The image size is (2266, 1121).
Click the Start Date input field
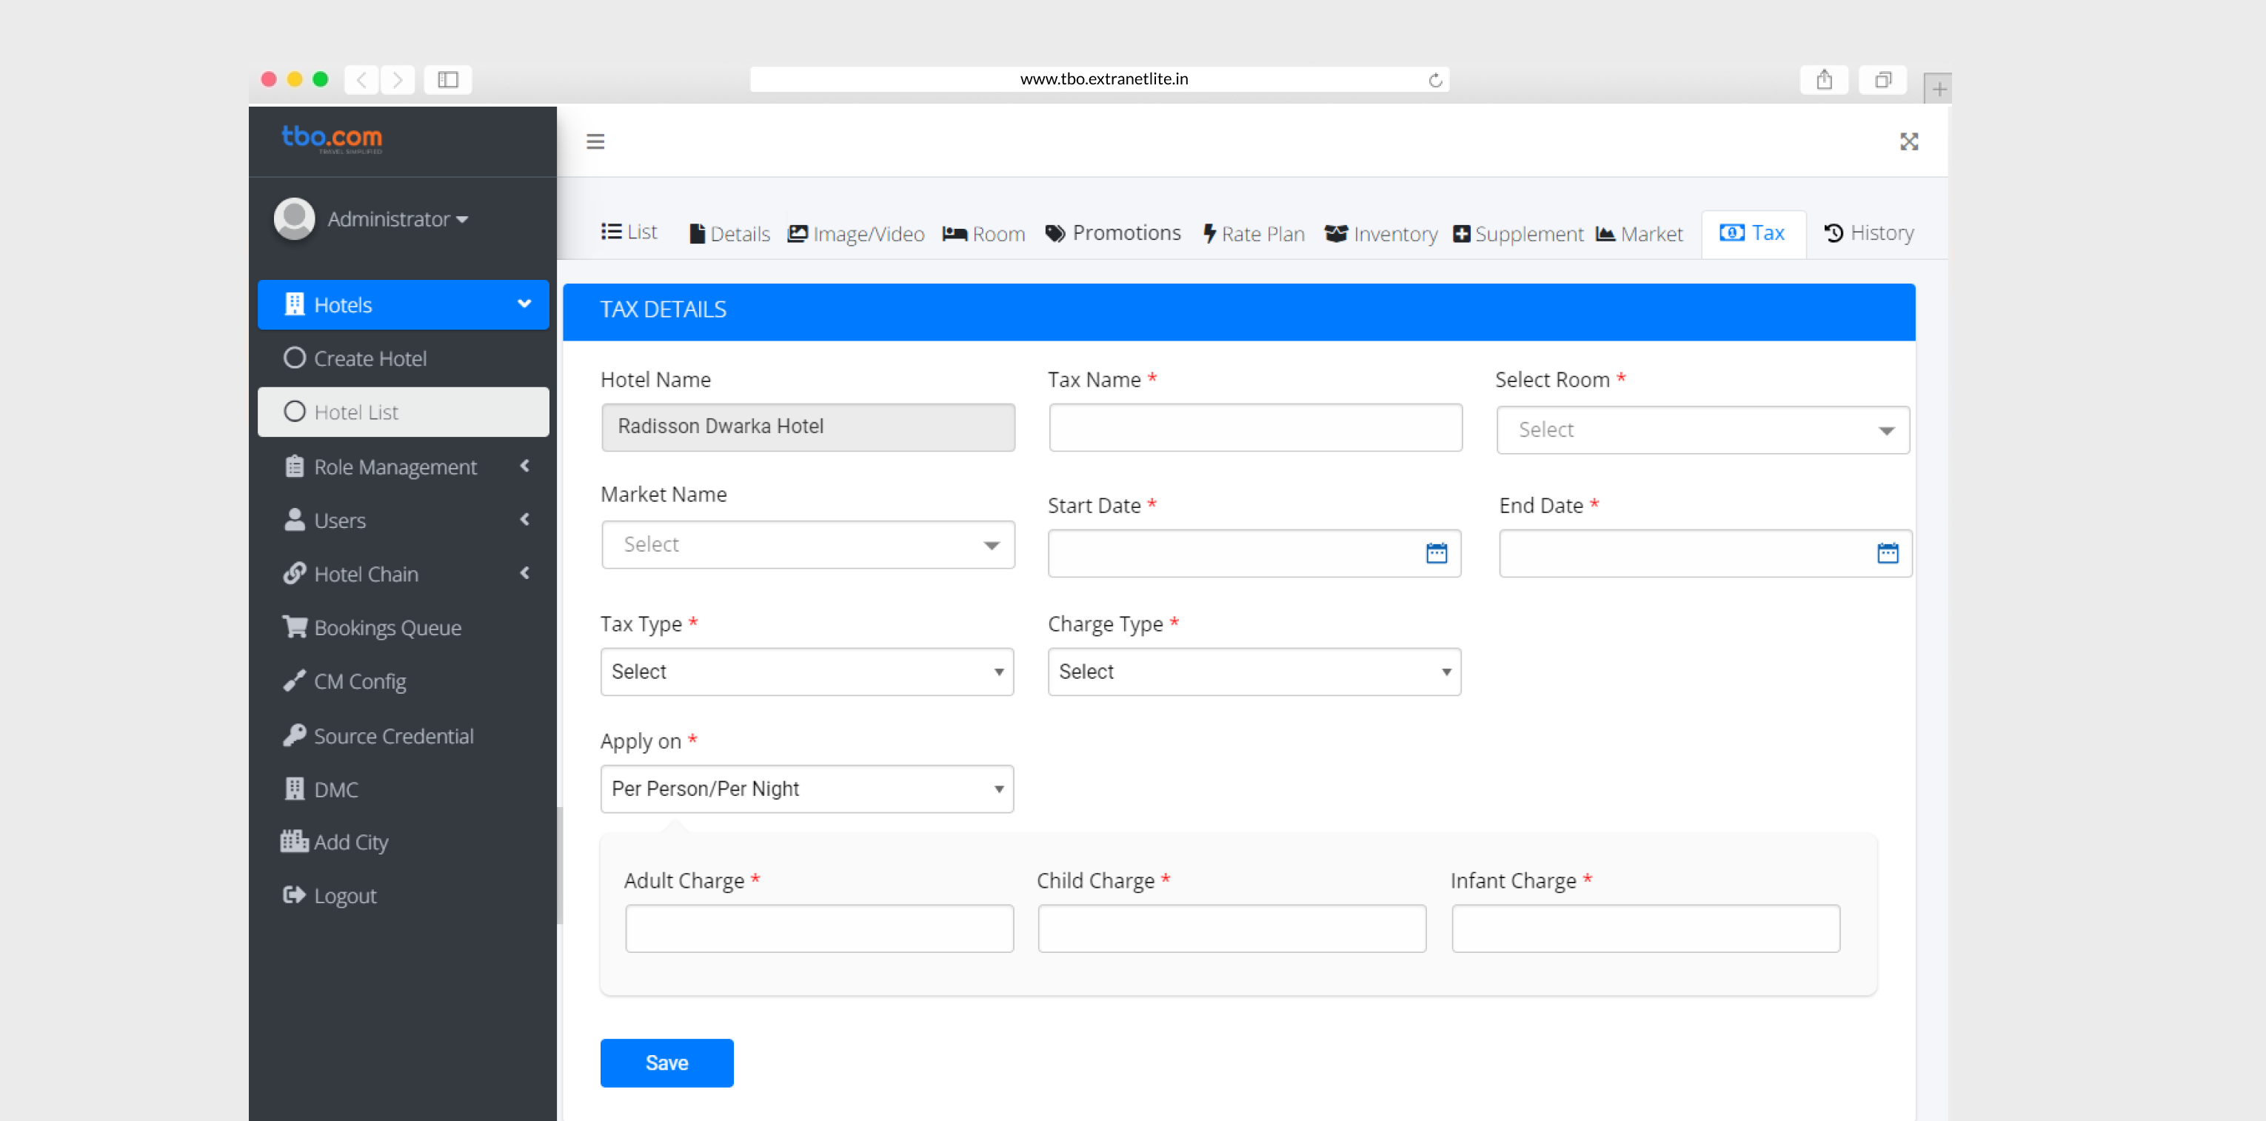1254,553
